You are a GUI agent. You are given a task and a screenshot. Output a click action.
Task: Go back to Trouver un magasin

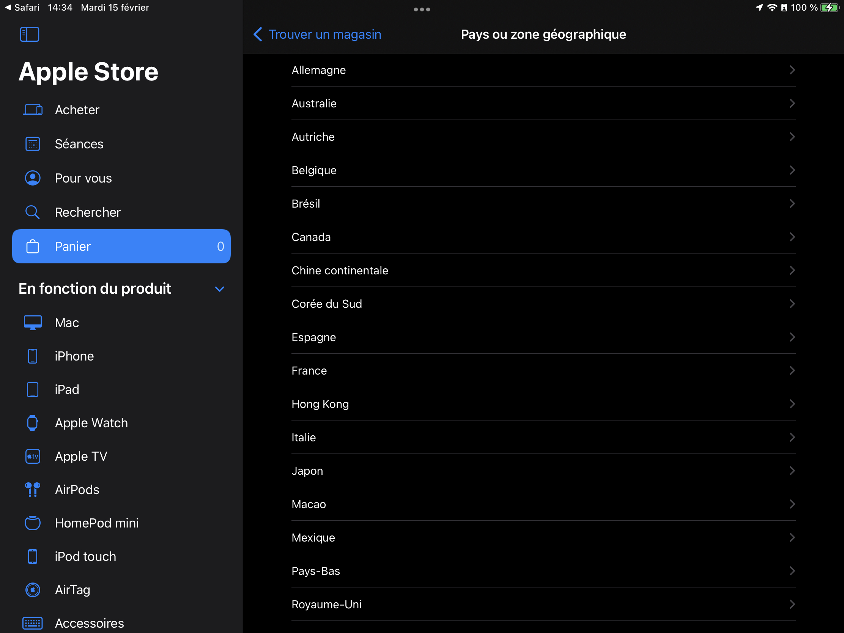pos(318,34)
